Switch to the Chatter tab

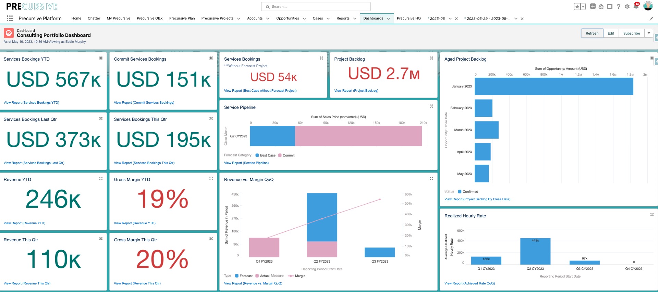pyautogui.click(x=94, y=18)
